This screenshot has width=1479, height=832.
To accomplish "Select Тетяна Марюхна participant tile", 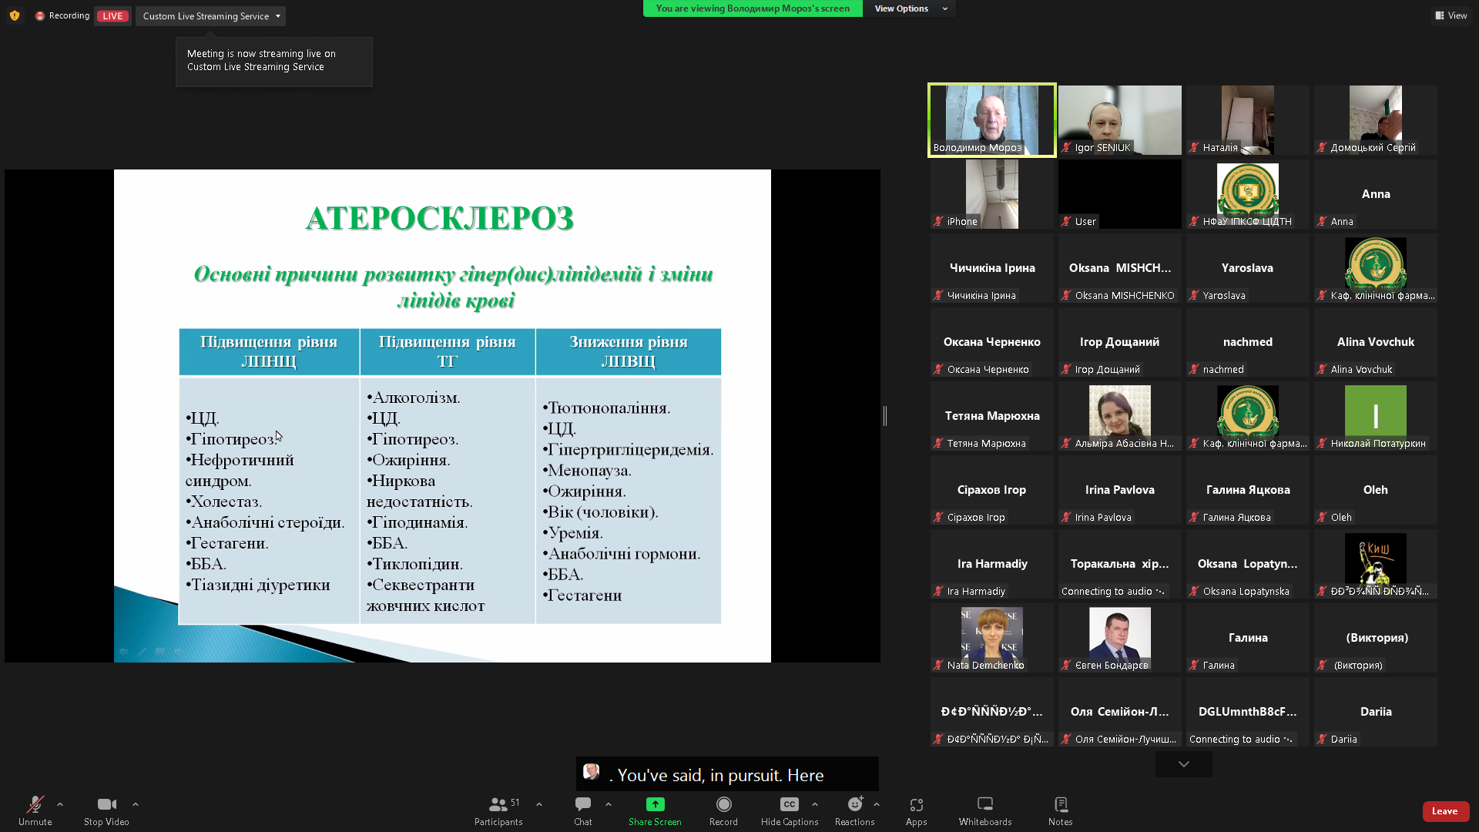I will coord(992,416).
